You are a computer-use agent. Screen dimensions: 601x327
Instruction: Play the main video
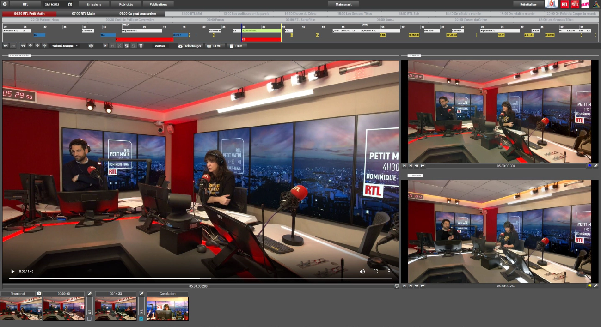coord(13,271)
